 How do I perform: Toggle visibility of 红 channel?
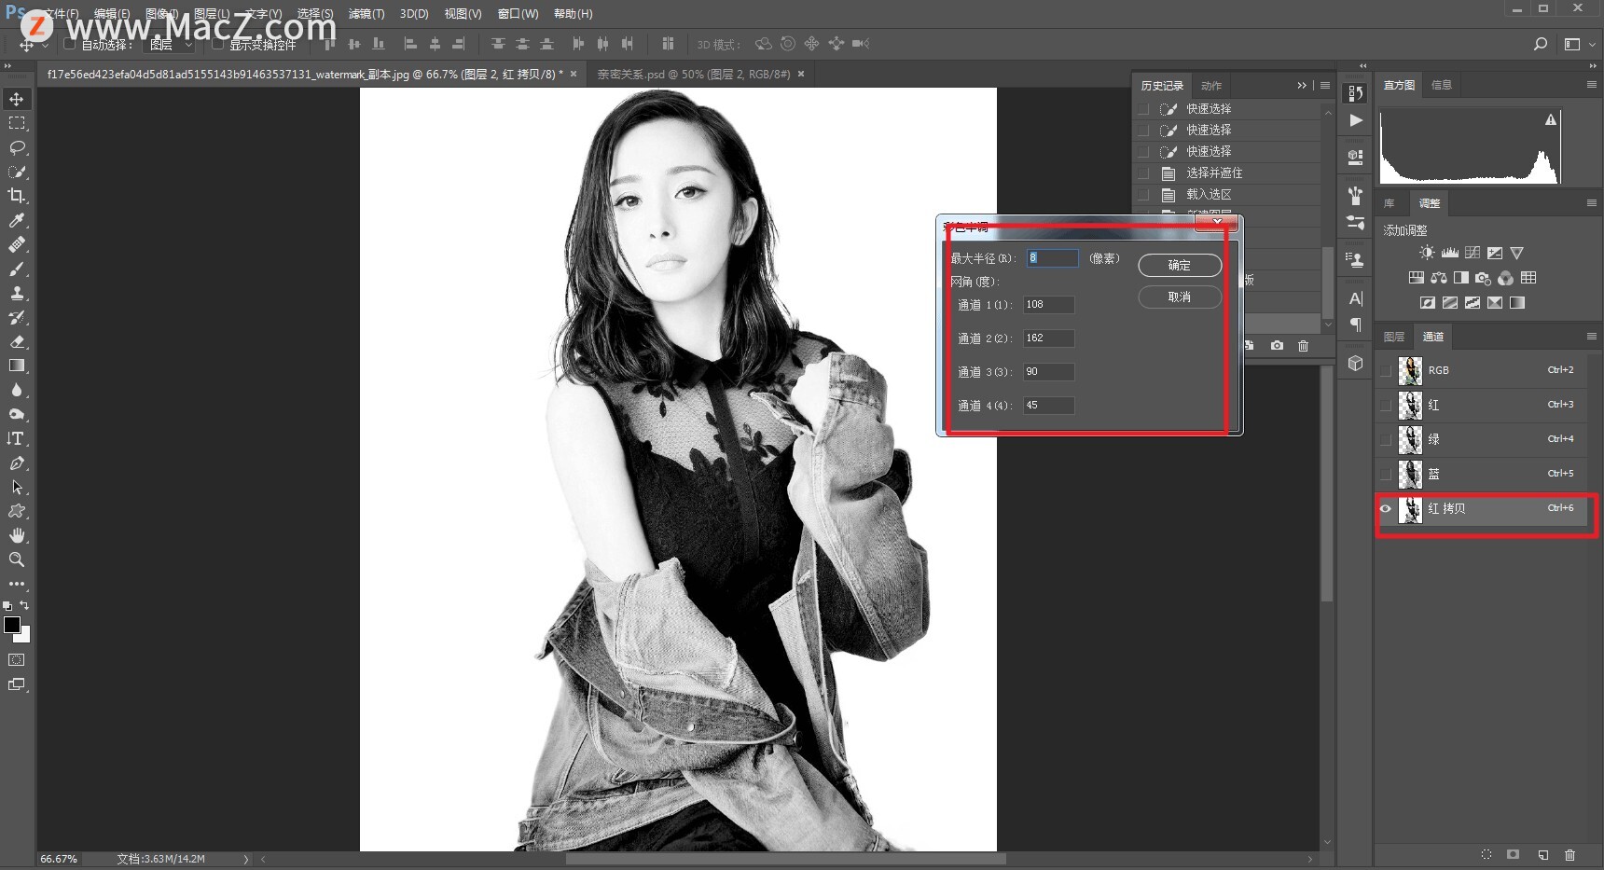[x=1386, y=405]
